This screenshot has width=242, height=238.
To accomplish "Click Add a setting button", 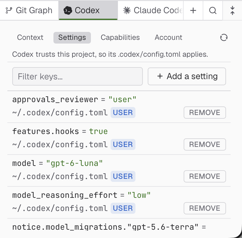I will (187, 76).
